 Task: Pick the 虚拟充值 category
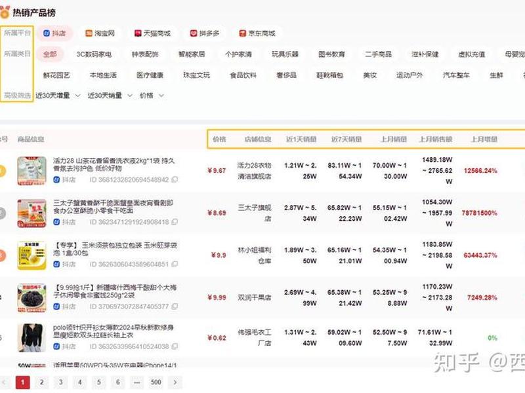coord(471,54)
